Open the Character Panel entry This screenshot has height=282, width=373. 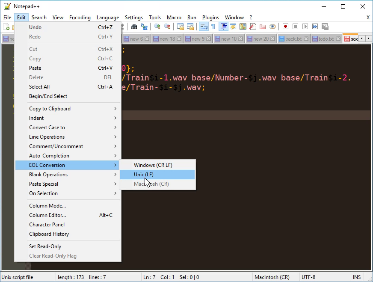pos(68,224)
